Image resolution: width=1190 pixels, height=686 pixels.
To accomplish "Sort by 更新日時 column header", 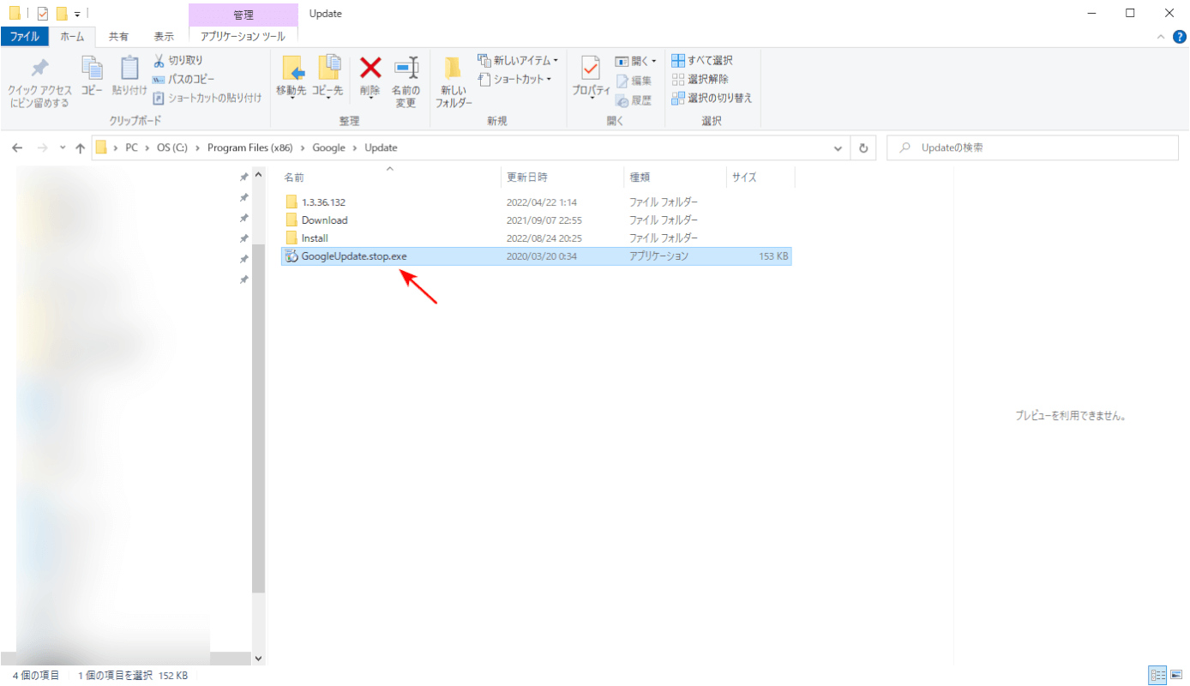I will pos(562,178).
